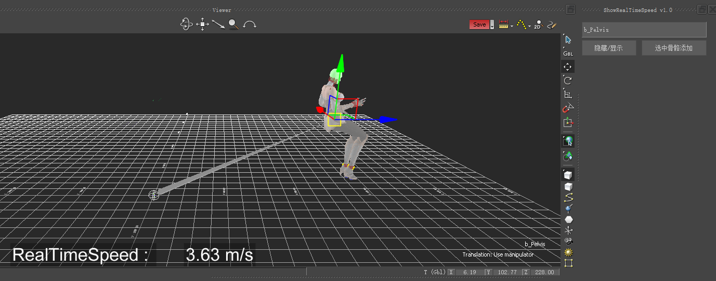The width and height of the screenshot is (716, 281).
Task: Click the camera Pan/Travel tool
Action: tap(202, 24)
